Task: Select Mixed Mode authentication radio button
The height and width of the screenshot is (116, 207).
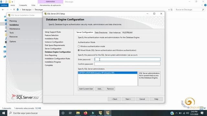Action: pos(79,50)
